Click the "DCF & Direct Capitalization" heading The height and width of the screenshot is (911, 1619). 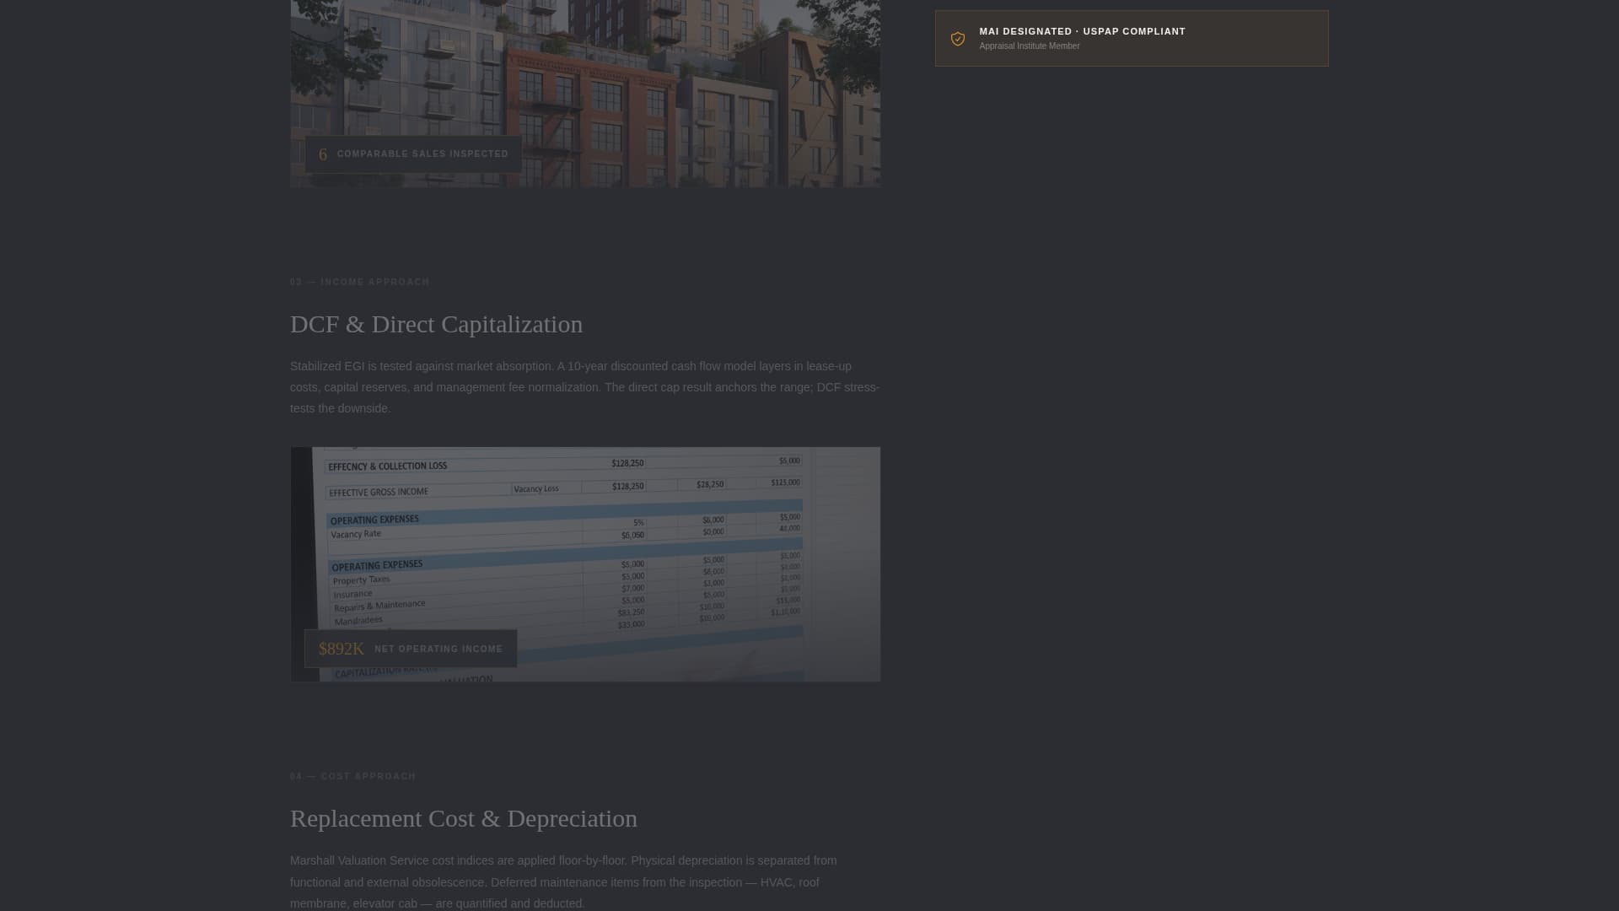436,324
